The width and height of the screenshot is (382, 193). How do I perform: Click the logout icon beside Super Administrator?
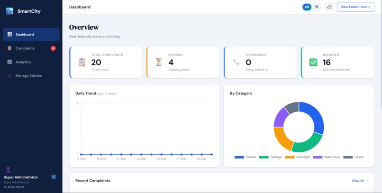point(54,177)
